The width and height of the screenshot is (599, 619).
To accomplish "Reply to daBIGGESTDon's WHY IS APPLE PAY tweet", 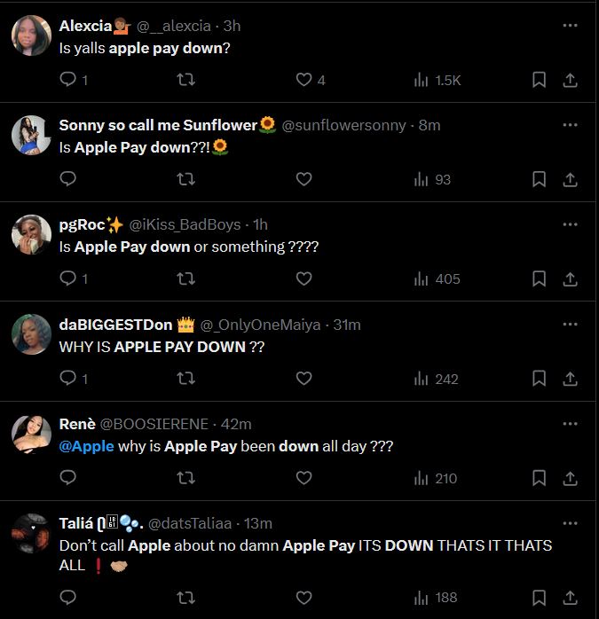I will [68, 379].
